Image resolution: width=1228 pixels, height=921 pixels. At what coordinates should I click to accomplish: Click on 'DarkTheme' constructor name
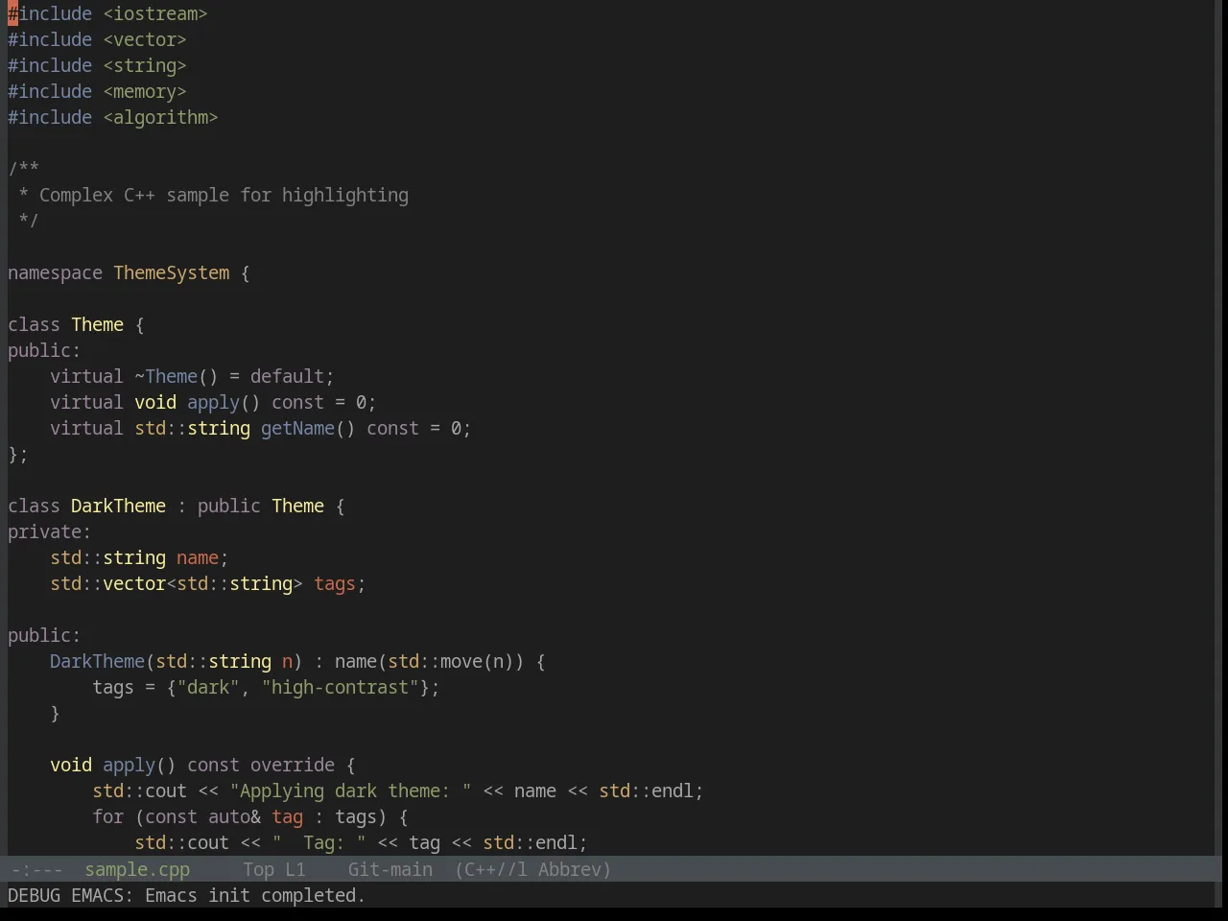coord(97,662)
